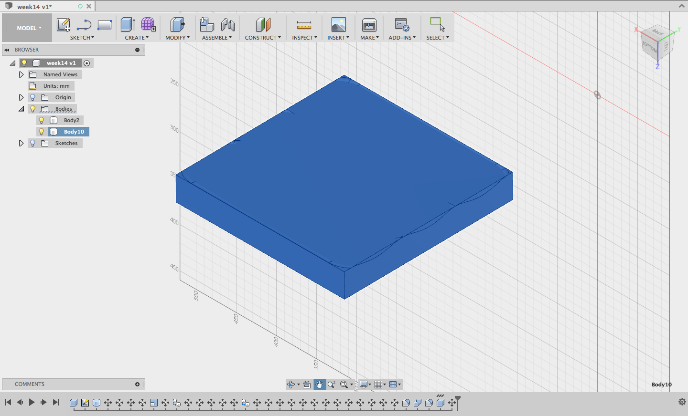Jump to timeline end
Image resolution: width=688 pixels, height=416 pixels.
pos(55,402)
